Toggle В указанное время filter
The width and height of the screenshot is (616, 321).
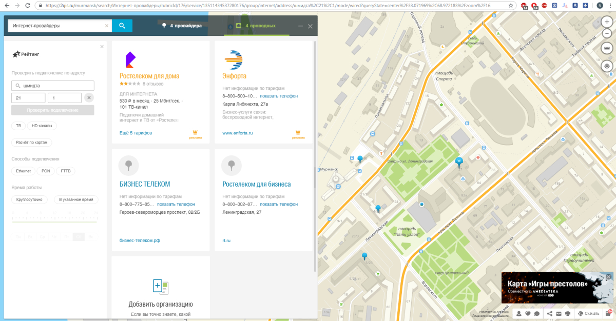pos(76,199)
